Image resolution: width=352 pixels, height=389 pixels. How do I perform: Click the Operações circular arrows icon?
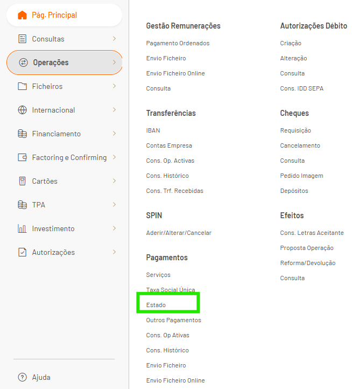[x=23, y=62]
